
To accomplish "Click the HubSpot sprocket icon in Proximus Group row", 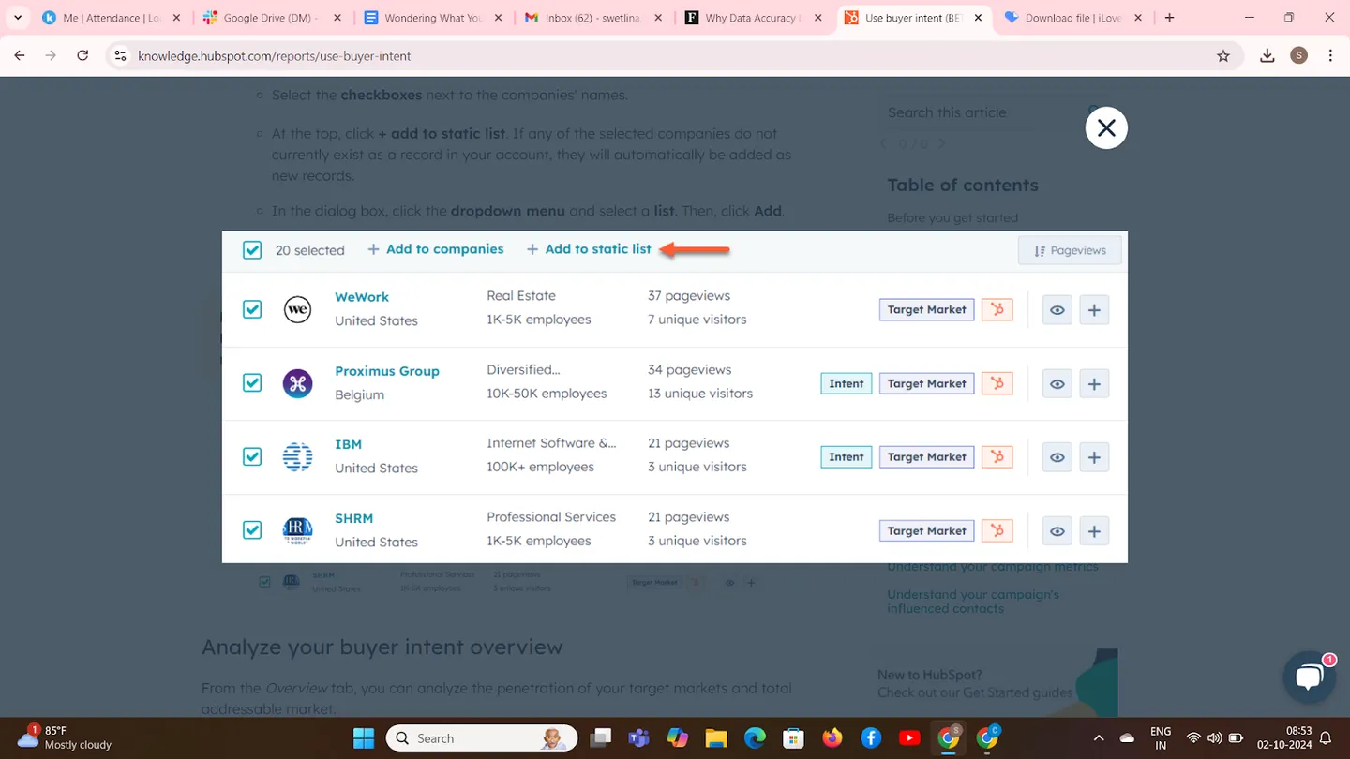I will tap(997, 383).
